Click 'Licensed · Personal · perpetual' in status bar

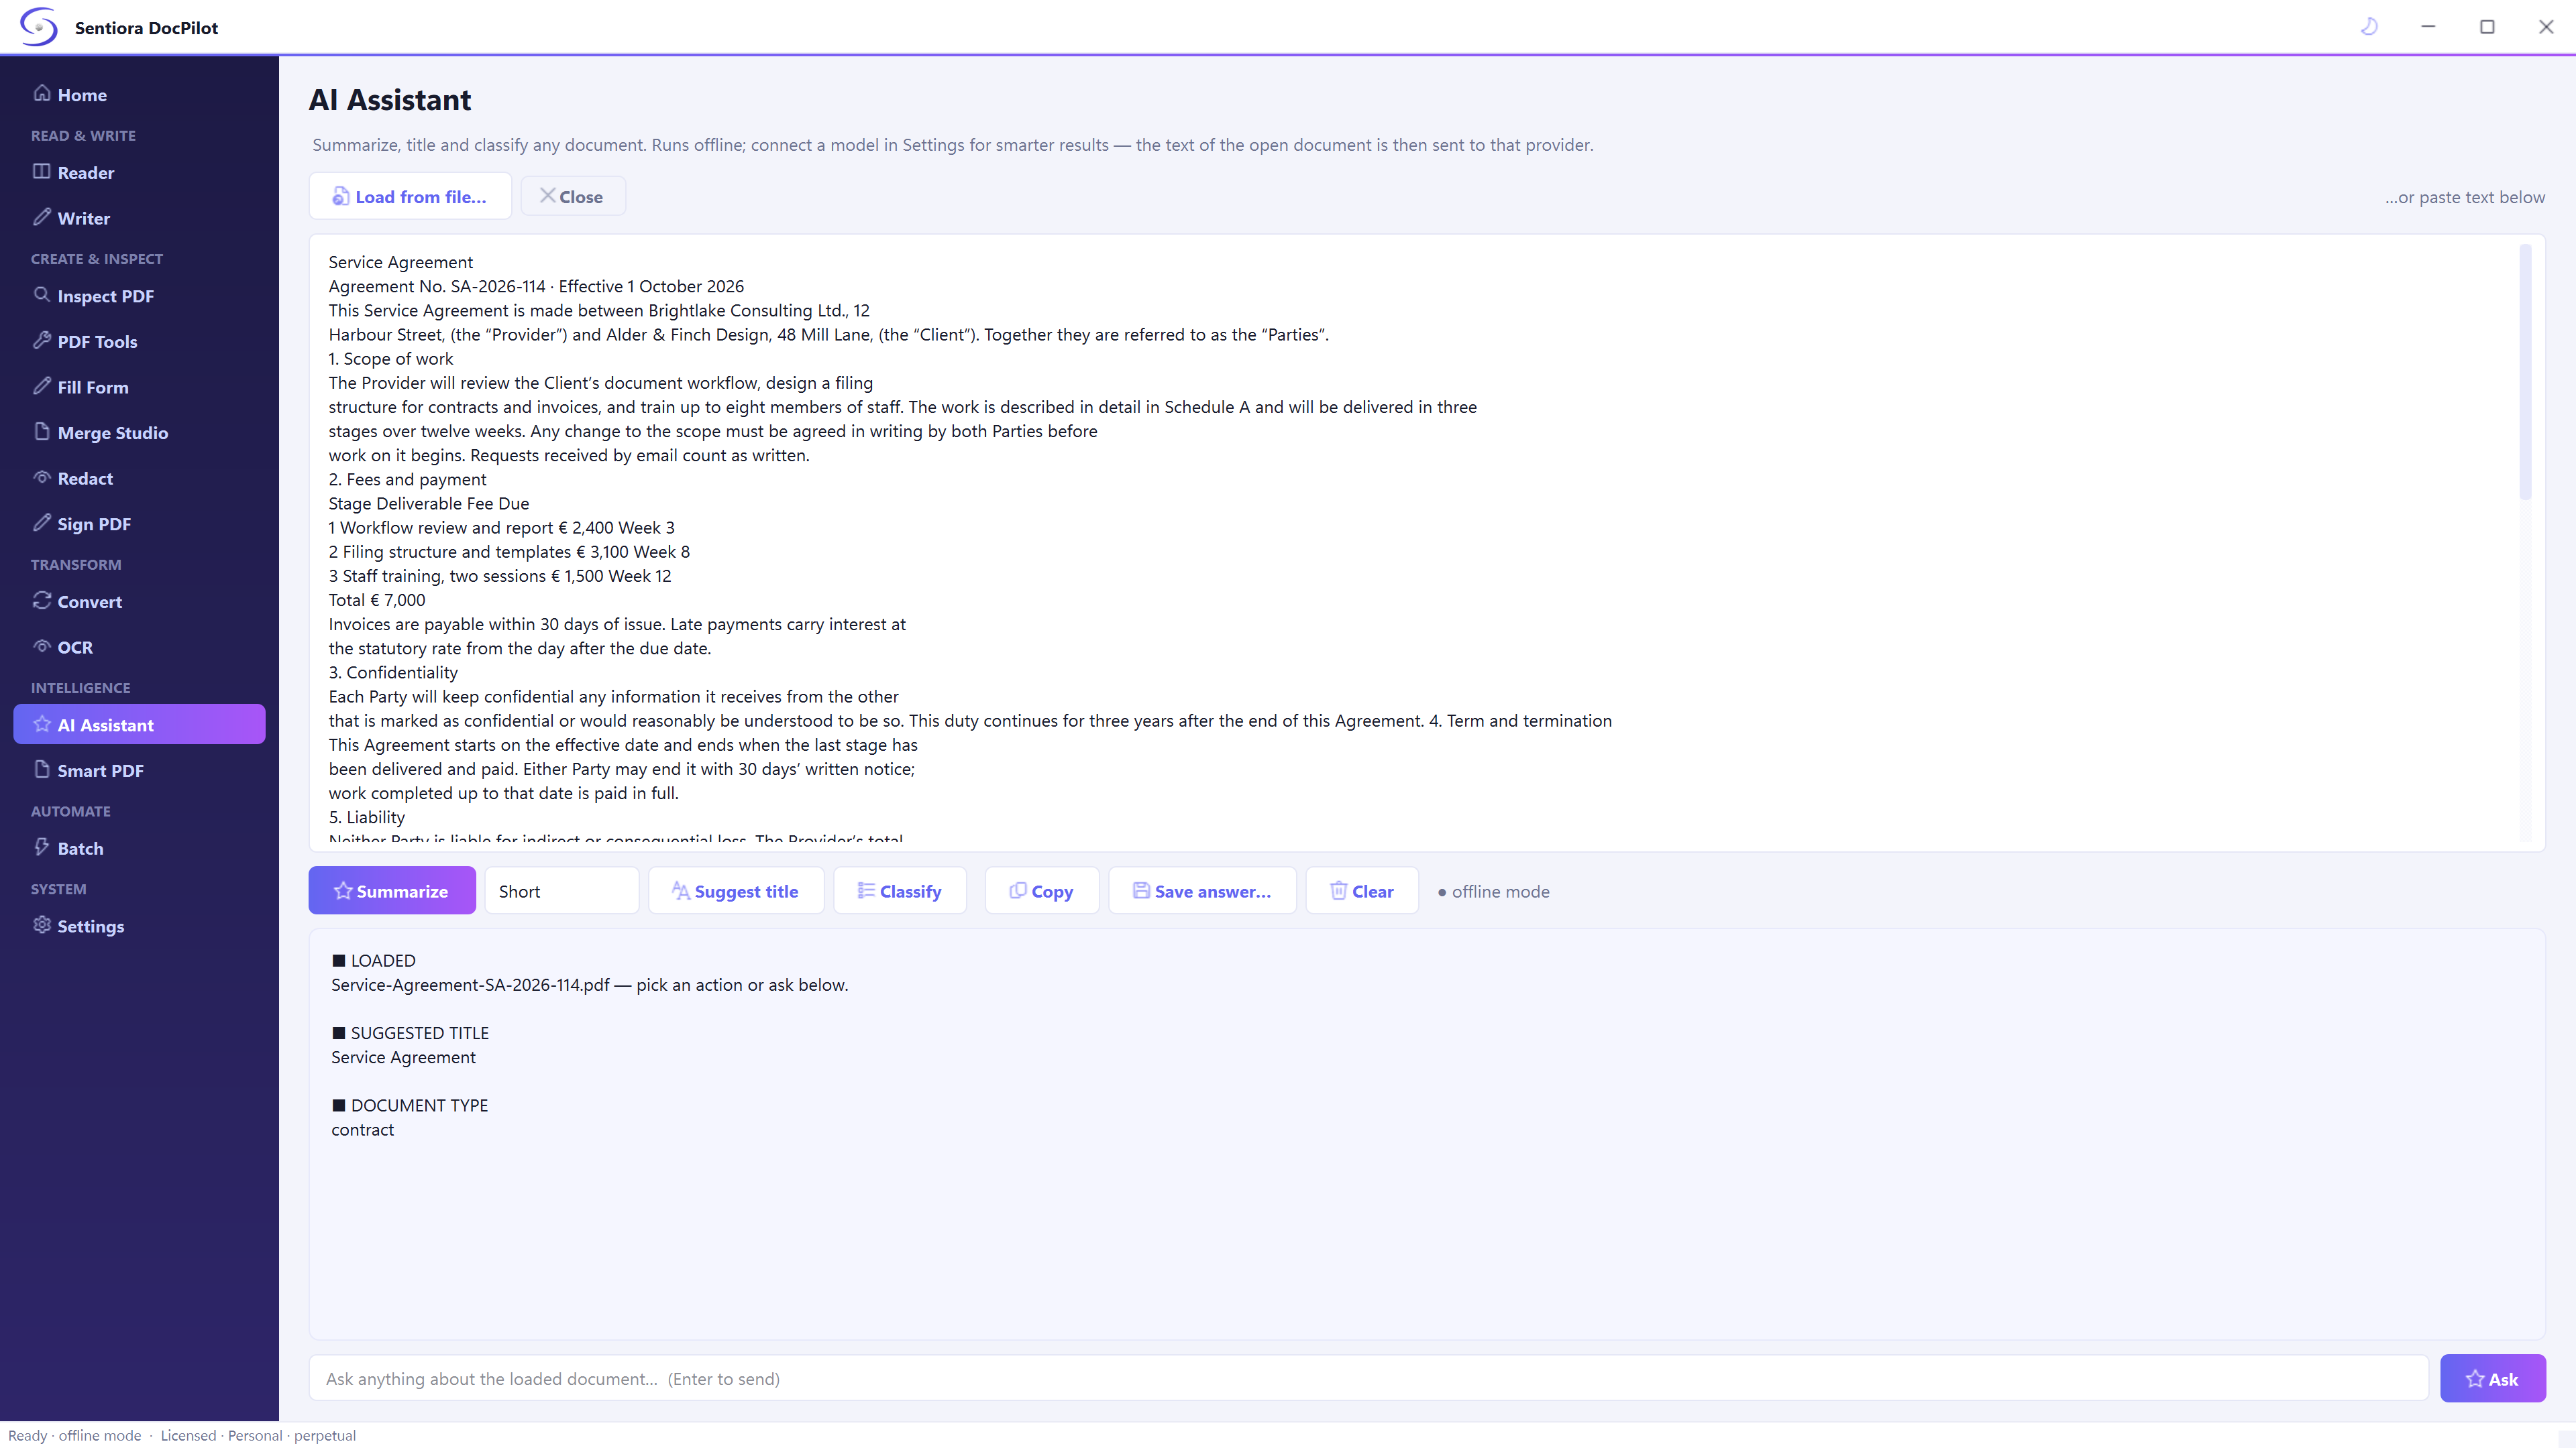coord(258,1435)
